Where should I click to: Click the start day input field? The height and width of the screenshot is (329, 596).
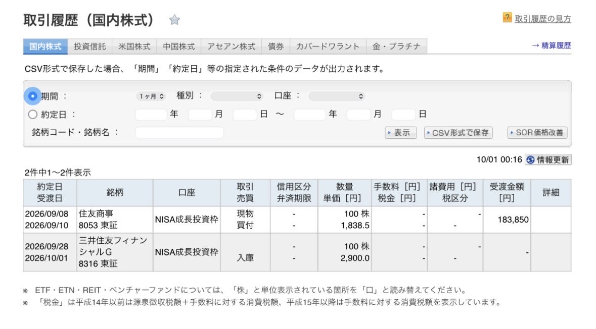click(245, 114)
